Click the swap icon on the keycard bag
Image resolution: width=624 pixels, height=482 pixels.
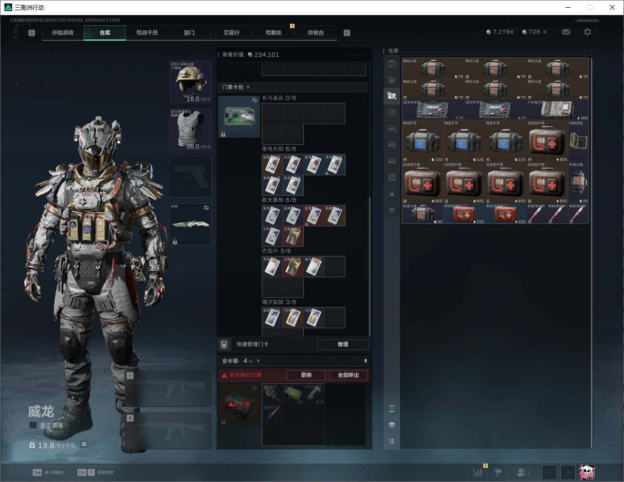[255, 100]
